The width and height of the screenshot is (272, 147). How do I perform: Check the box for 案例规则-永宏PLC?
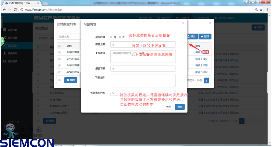pos(38,106)
